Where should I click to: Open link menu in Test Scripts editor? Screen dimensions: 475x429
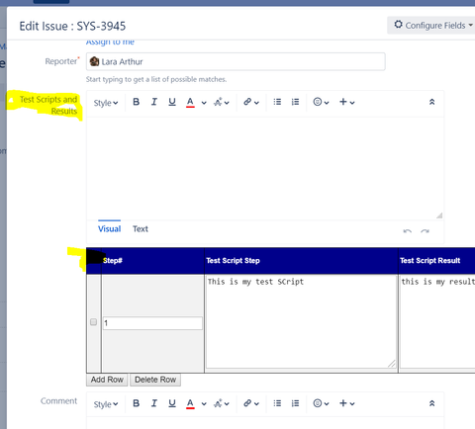pyautogui.click(x=251, y=102)
